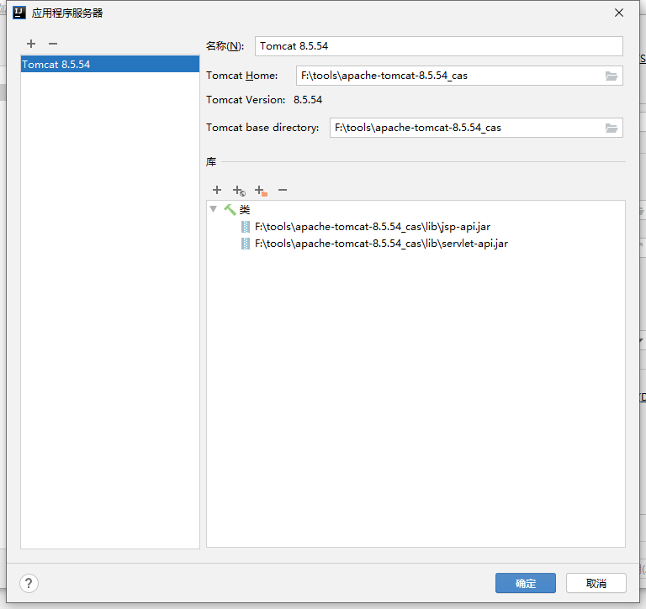Add a new application server
Viewport: 646px width, 609px height.
click(x=31, y=44)
